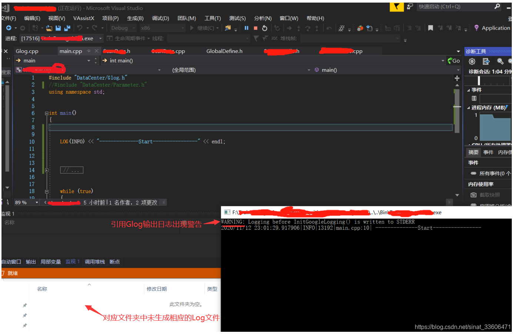Toggle the breakpoint flag bookmark icon
514x334 pixels.
tap(430, 28)
